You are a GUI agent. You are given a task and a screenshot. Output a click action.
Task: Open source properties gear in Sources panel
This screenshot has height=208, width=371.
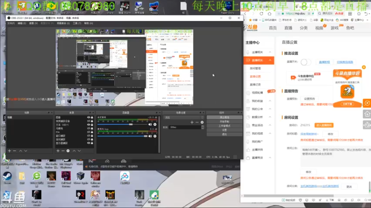coord(68,151)
